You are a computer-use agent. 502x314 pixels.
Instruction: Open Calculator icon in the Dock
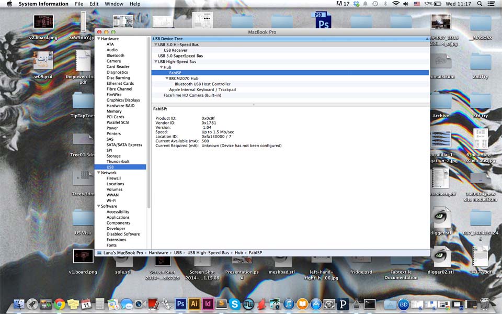click(x=100, y=304)
